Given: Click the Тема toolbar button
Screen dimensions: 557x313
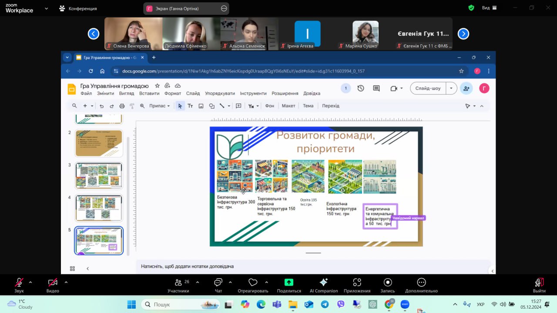Looking at the screenshot, I should [x=308, y=106].
